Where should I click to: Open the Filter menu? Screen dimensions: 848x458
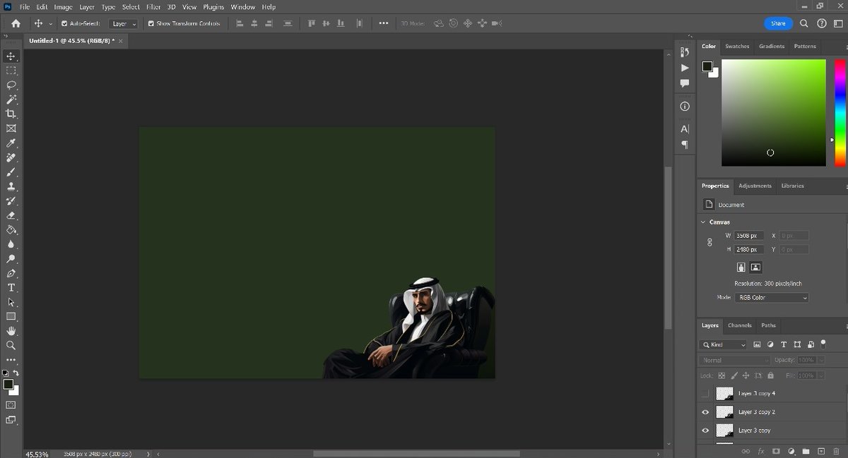click(x=153, y=6)
